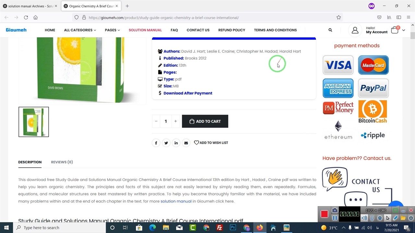Click the Contact Us graphic in sidebar
The image size is (415, 233).
click(x=357, y=186)
